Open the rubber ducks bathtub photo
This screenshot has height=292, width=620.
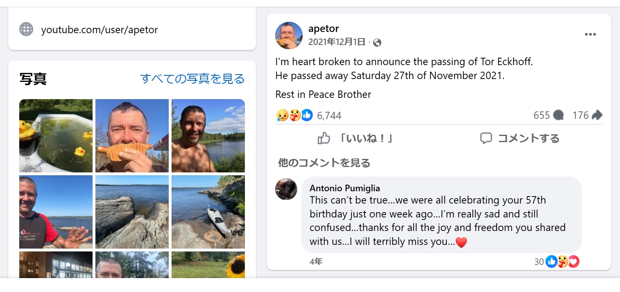pyautogui.click(x=56, y=136)
